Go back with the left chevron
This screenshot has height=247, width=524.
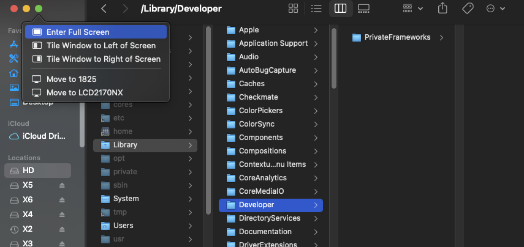[x=104, y=9]
